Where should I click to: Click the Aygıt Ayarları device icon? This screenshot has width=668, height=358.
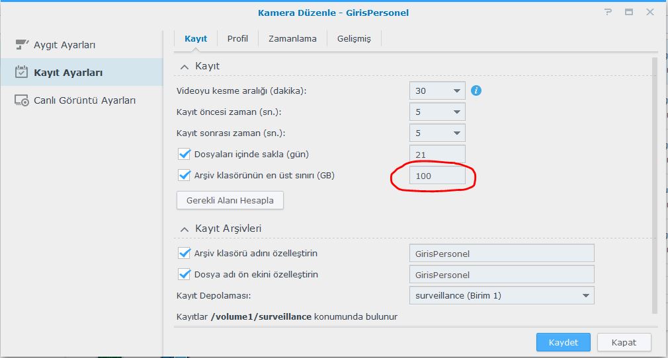click(x=21, y=45)
